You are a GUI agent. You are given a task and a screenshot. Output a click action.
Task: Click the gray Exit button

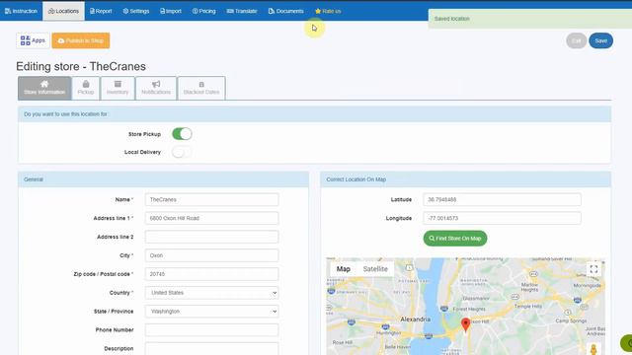coord(576,40)
